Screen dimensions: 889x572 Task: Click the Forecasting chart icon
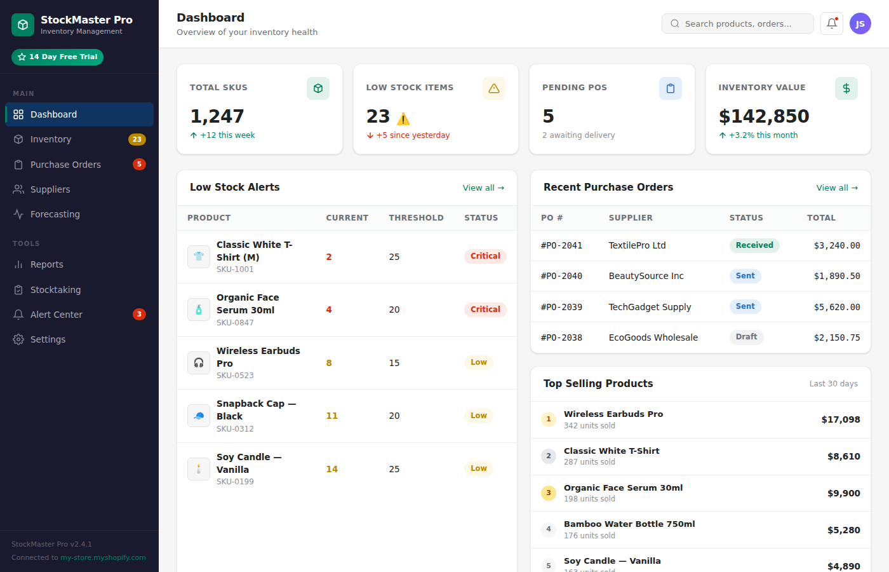pos(19,214)
